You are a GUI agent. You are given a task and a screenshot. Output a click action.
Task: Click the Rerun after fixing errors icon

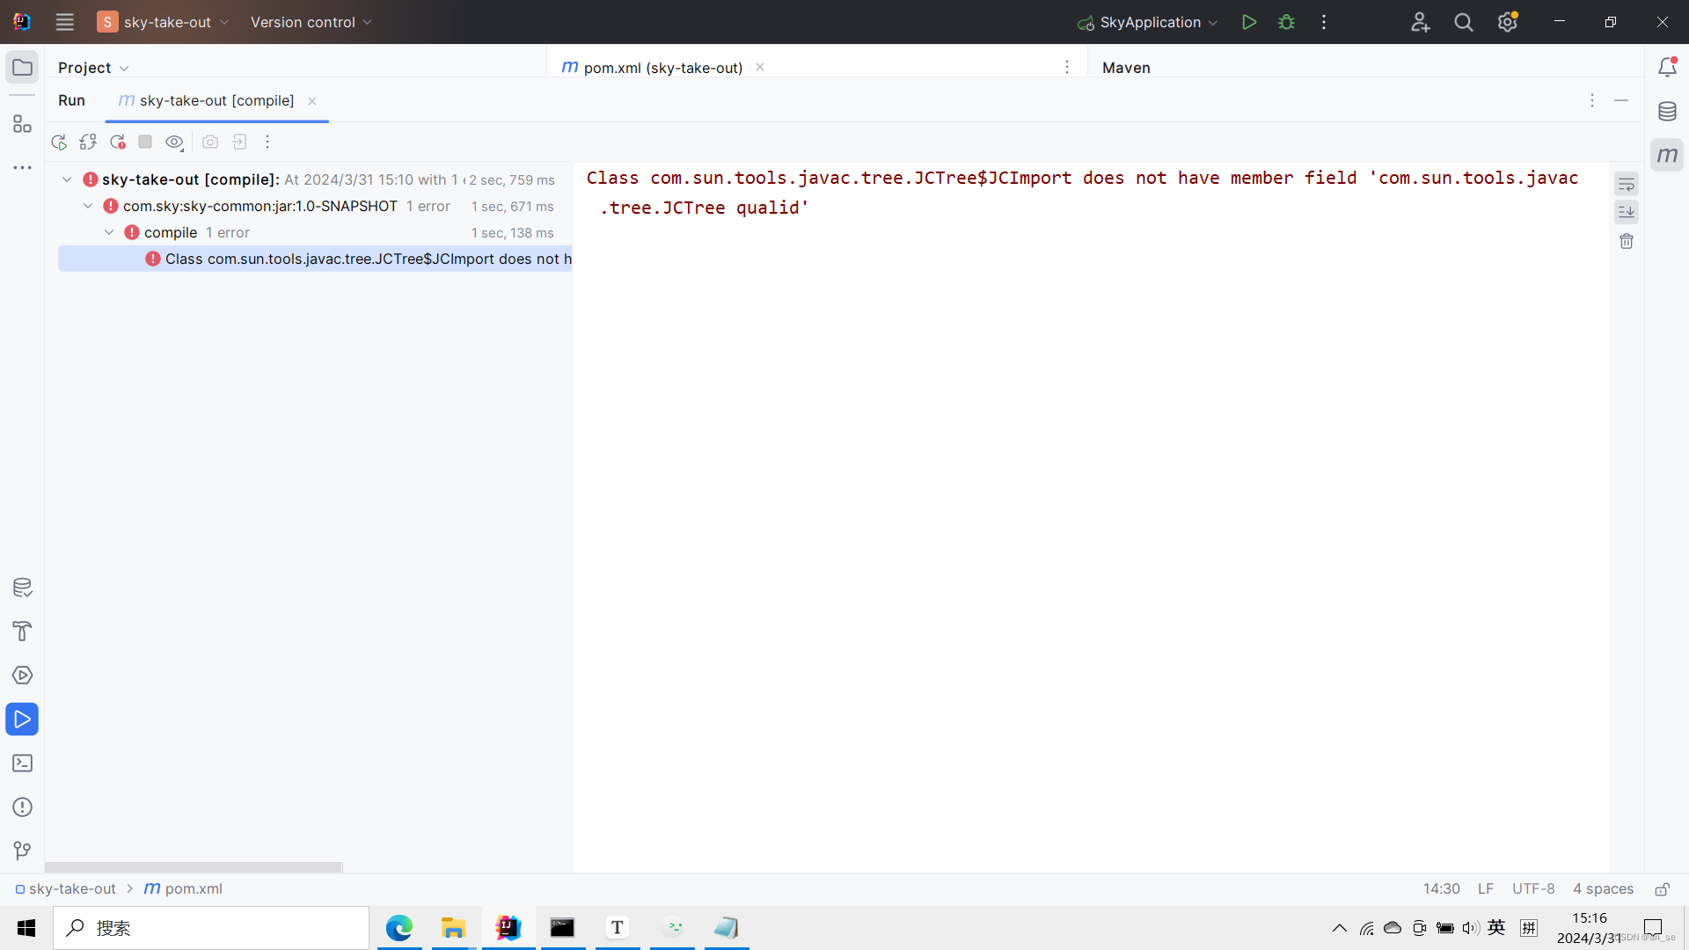117,142
